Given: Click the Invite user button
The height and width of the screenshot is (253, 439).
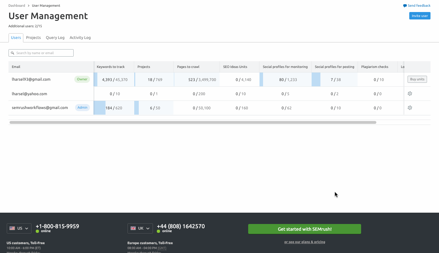Looking at the screenshot, I should pos(420,16).
